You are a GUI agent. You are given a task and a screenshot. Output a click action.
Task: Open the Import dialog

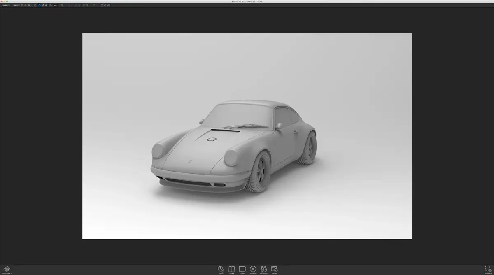click(x=221, y=268)
